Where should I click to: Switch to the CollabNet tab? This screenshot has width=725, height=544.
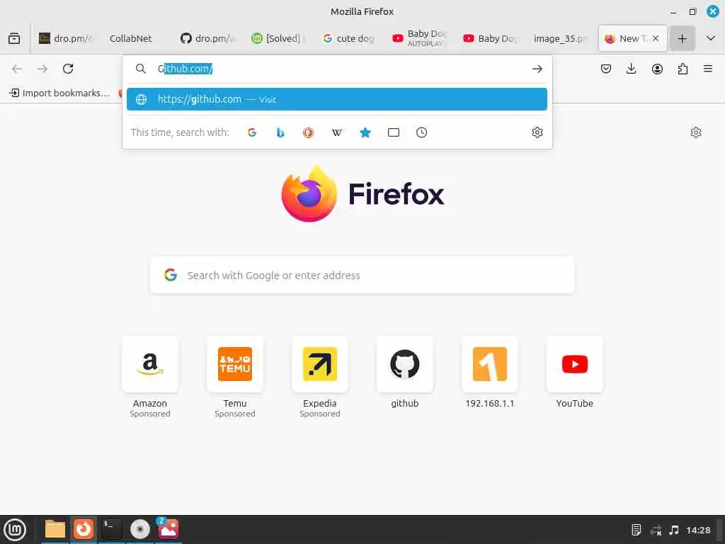tap(131, 38)
